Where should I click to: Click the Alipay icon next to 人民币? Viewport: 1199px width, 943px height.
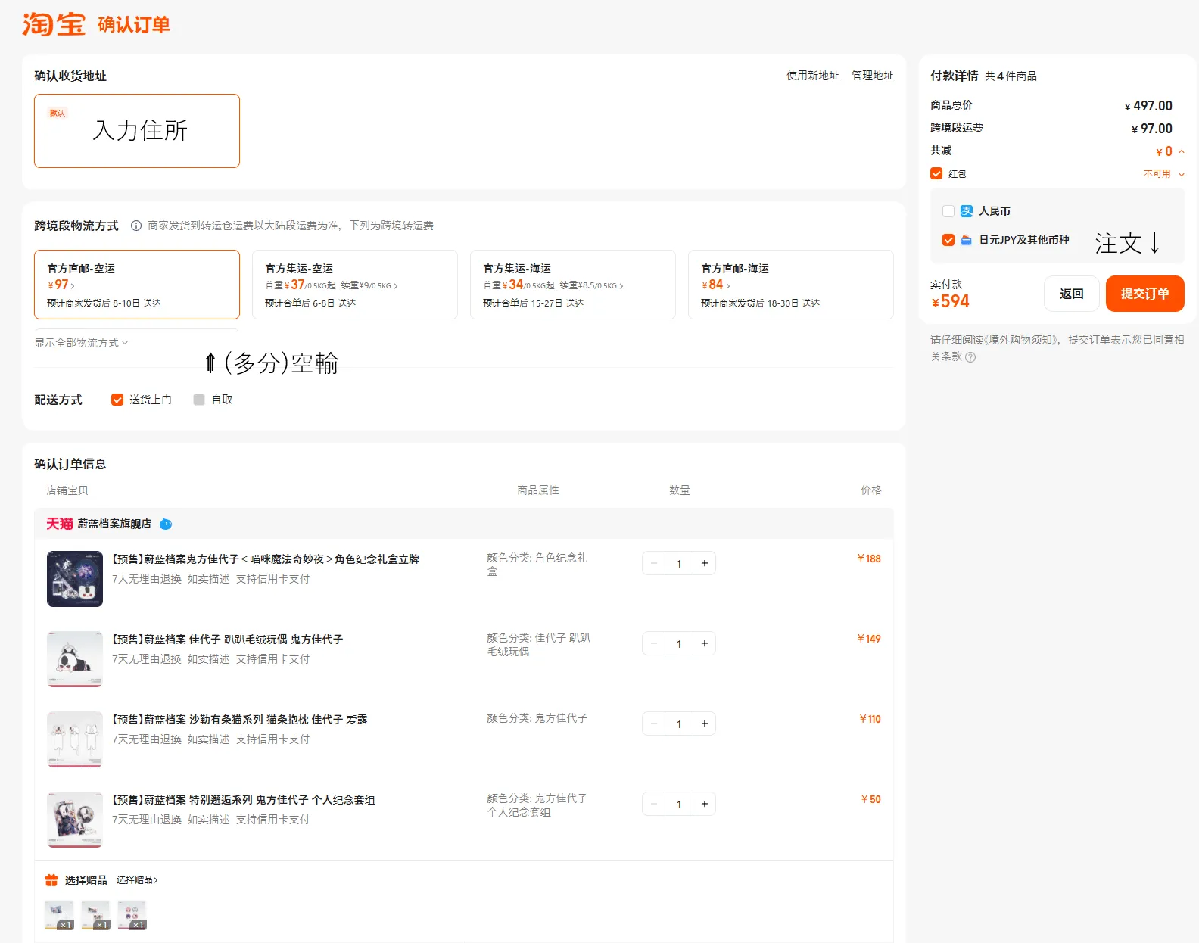(x=967, y=211)
